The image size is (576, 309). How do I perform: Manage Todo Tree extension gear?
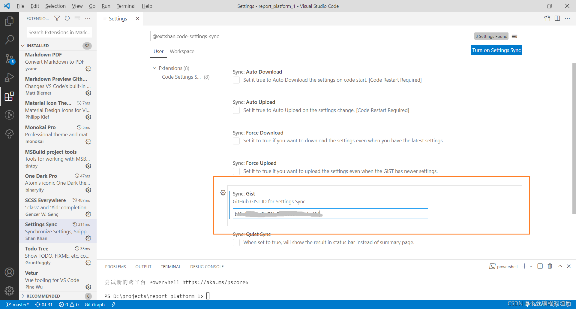pyautogui.click(x=88, y=263)
